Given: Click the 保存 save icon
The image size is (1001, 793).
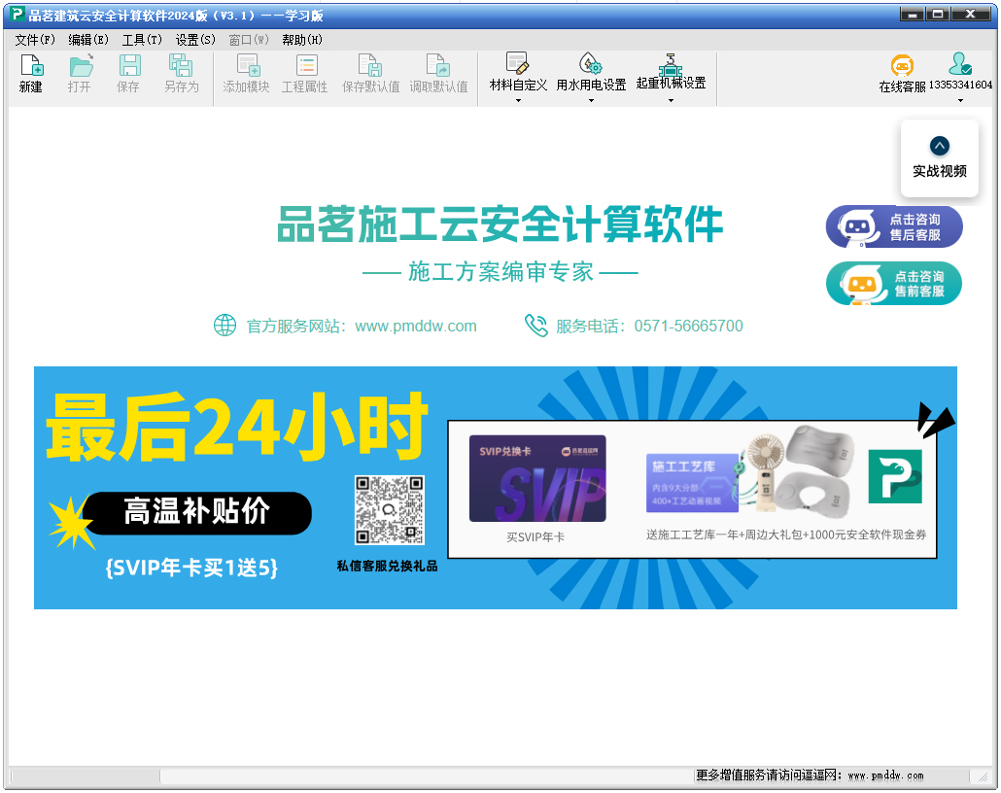Looking at the screenshot, I should [x=129, y=65].
